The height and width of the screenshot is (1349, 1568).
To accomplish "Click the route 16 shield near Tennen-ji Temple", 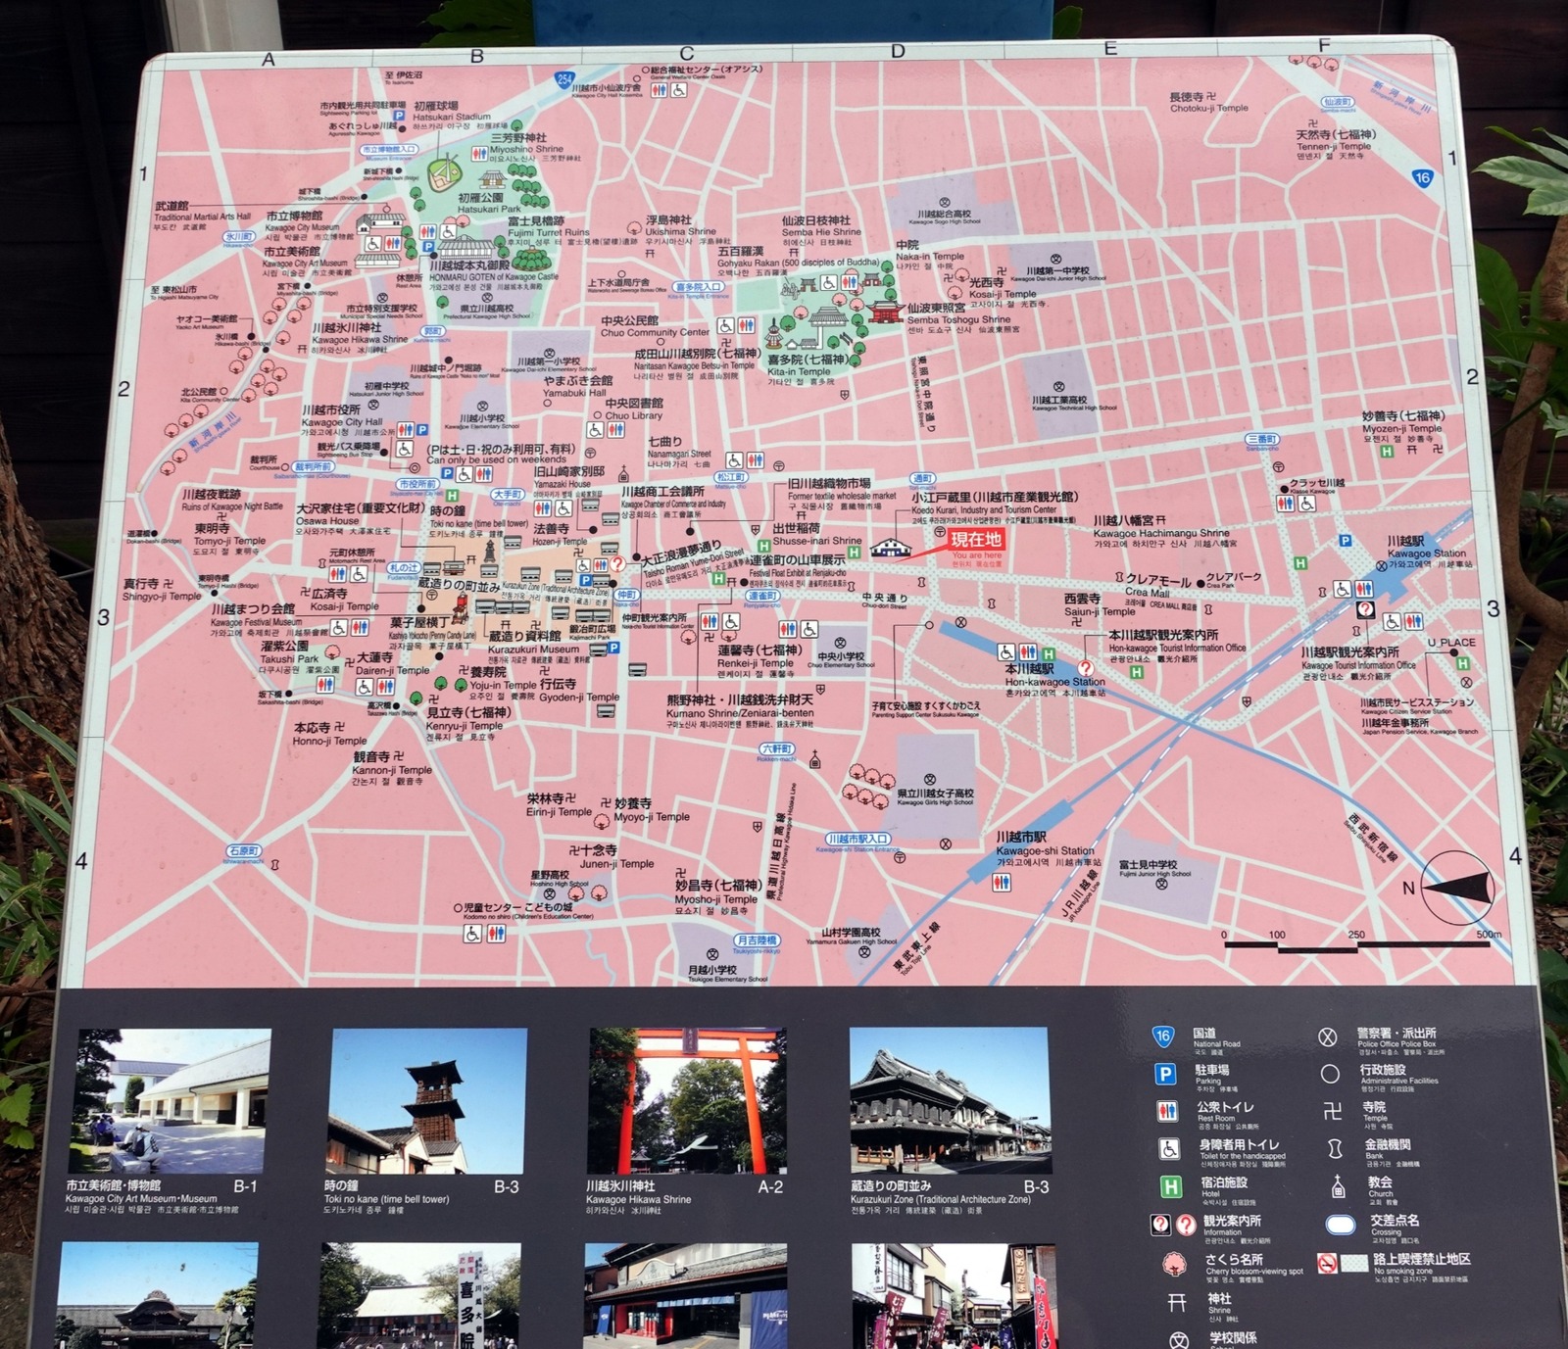I will coord(1422,177).
